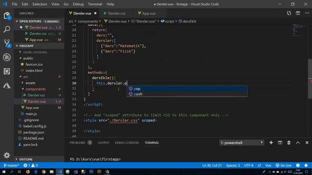Open index.html in the explorer tree
The height and width of the screenshot is (175, 312).
click(x=34, y=70)
